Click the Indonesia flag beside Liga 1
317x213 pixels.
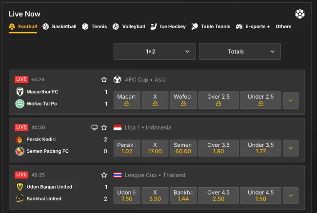pos(118,127)
